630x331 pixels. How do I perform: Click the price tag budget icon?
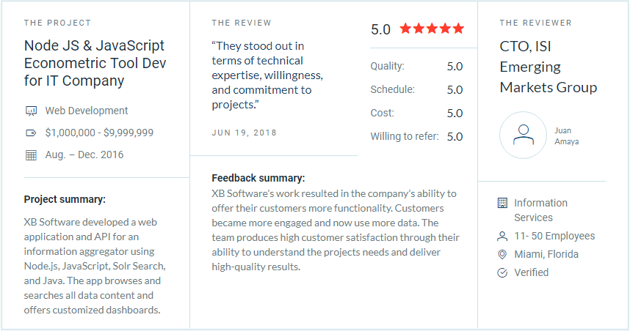click(31, 133)
